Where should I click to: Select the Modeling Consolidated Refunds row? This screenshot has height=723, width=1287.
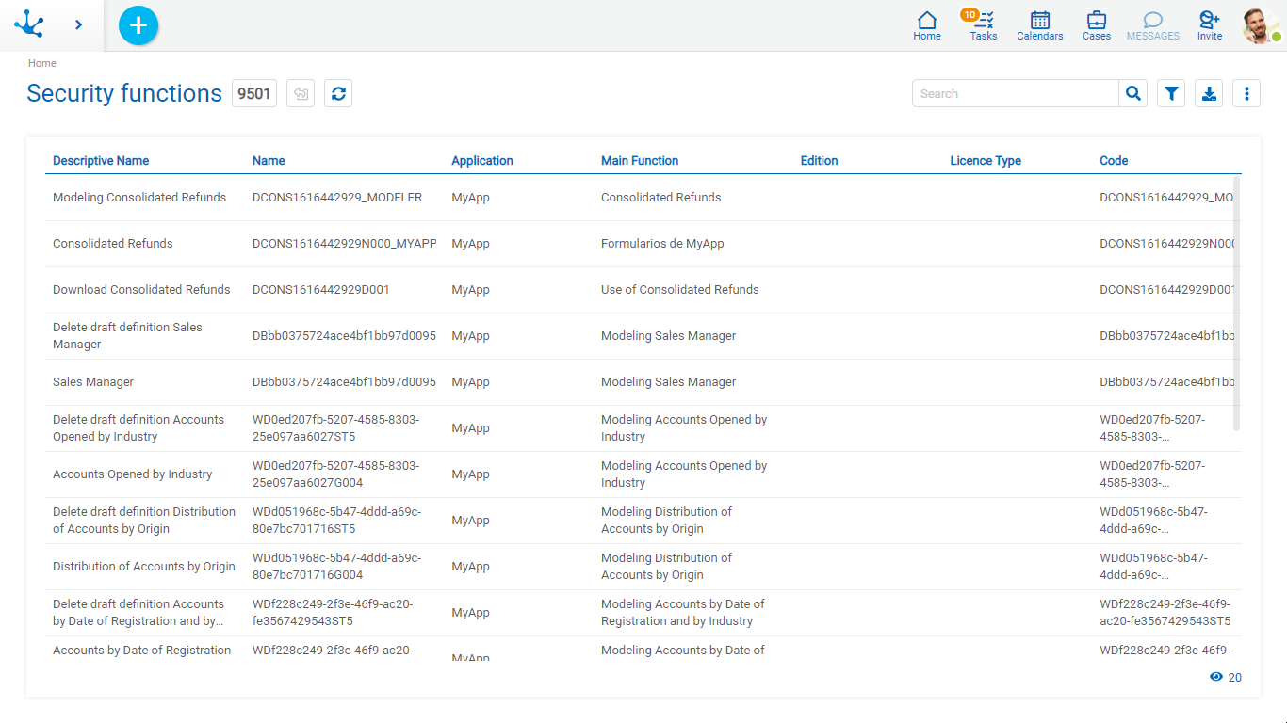pos(643,198)
